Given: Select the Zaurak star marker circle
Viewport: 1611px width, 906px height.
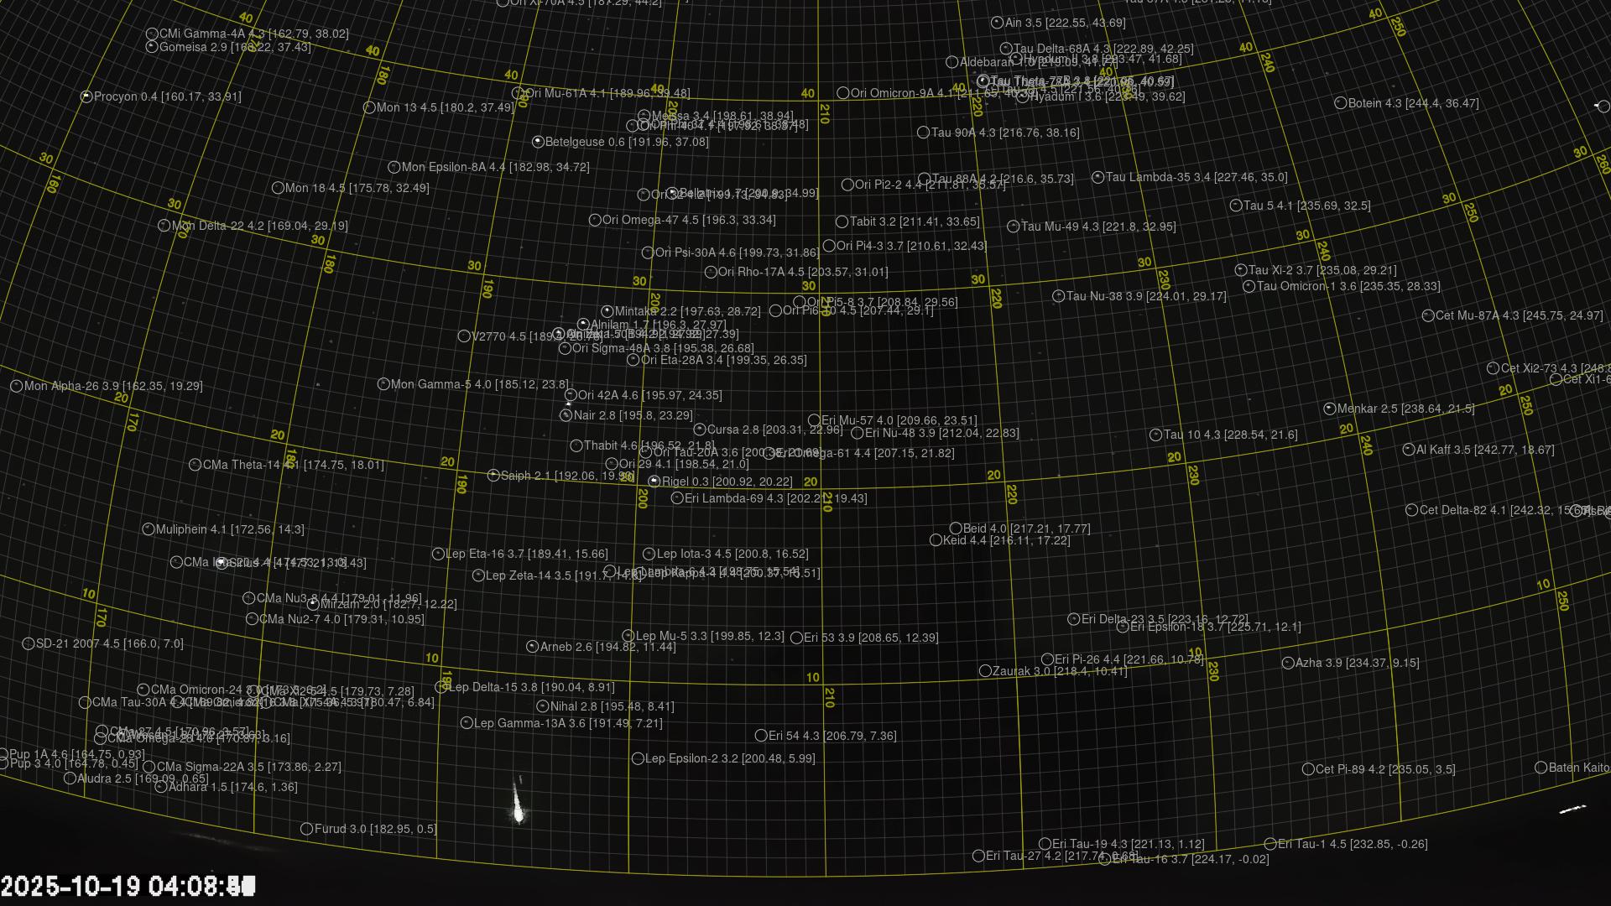Looking at the screenshot, I should [x=985, y=671].
